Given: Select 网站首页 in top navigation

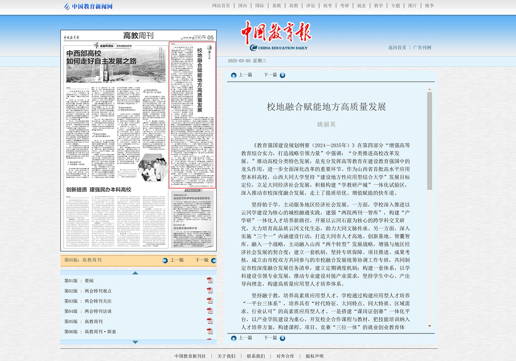Looking at the screenshot, I should click(x=221, y=6).
